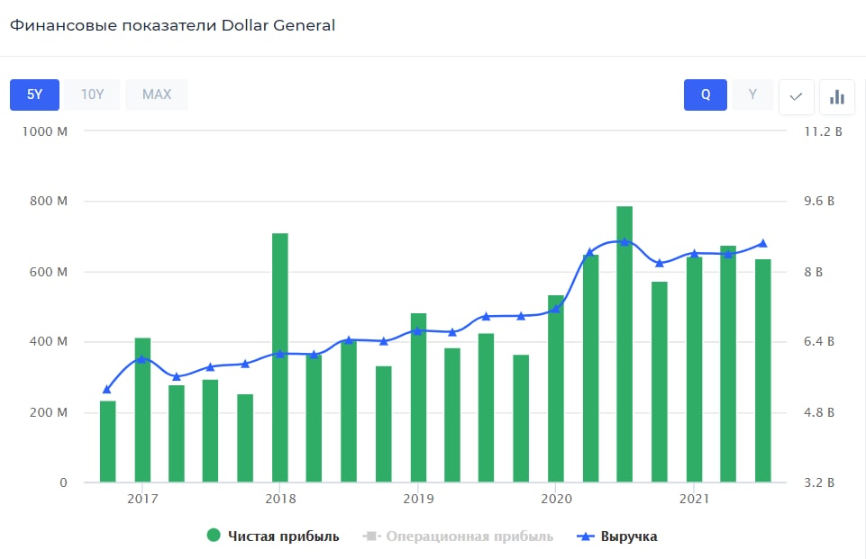This screenshot has width=866, height=559.
Task: Click the 2017 x-axis label
Action: [x=142, y=499]
